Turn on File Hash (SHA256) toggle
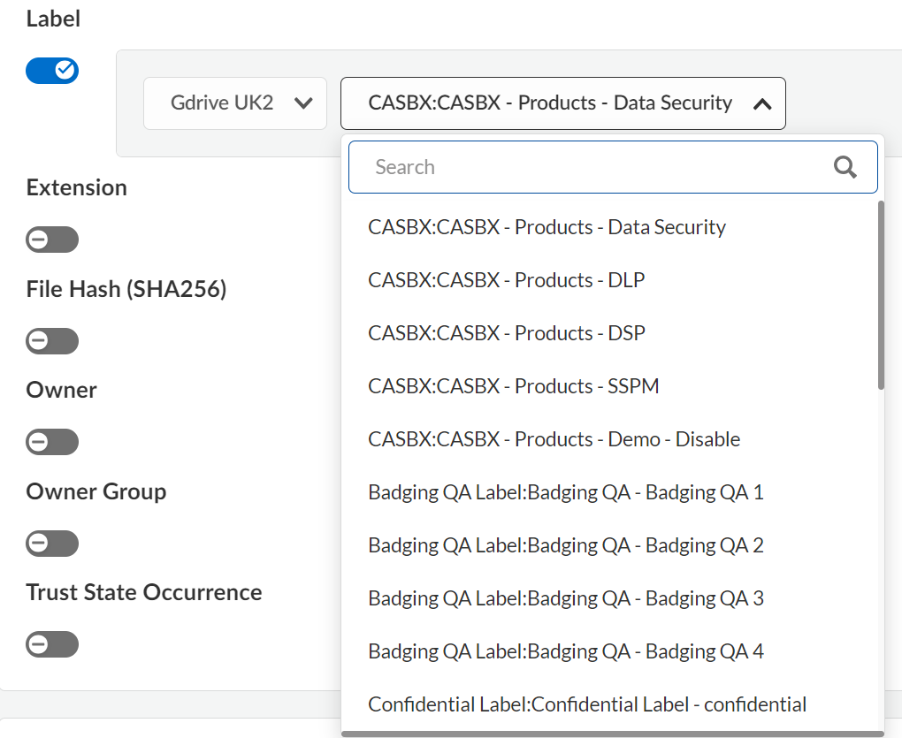Image resolution: width=902 pixels, height=738 pixels. 52,341
